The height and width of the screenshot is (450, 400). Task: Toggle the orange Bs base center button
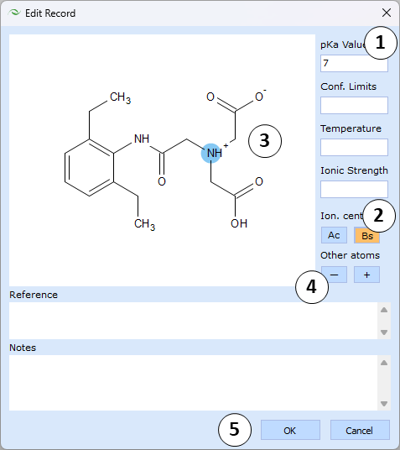pos(366,236)
